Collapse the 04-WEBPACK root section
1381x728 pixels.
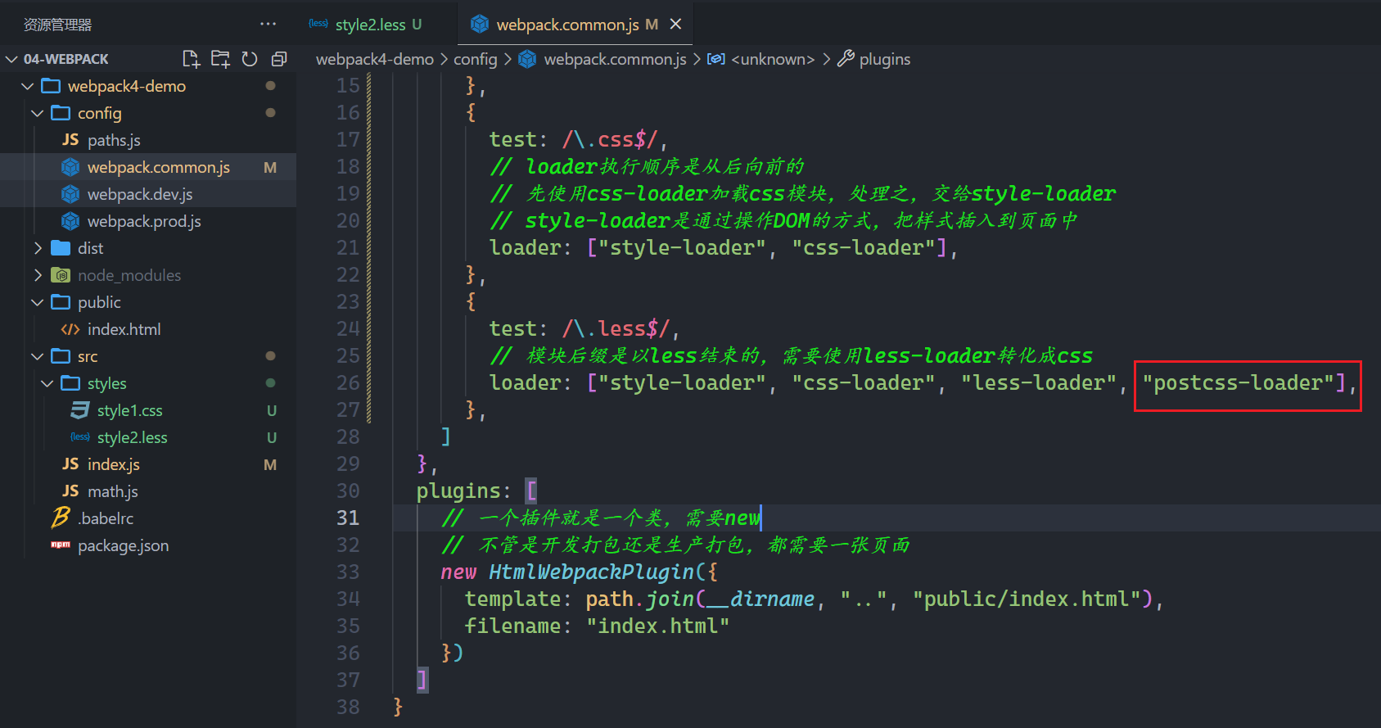coord(11,59)
